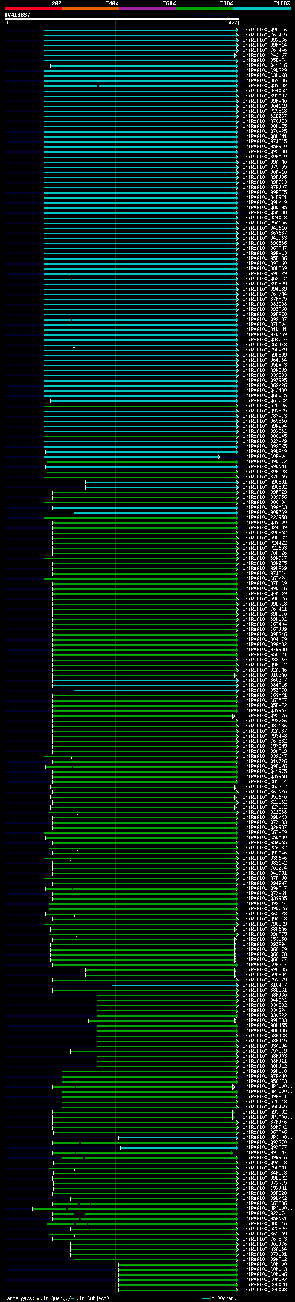Select the label UniRef100_P25818
The height and width of the screenshot is (1302, 295).
pos(264,111)
